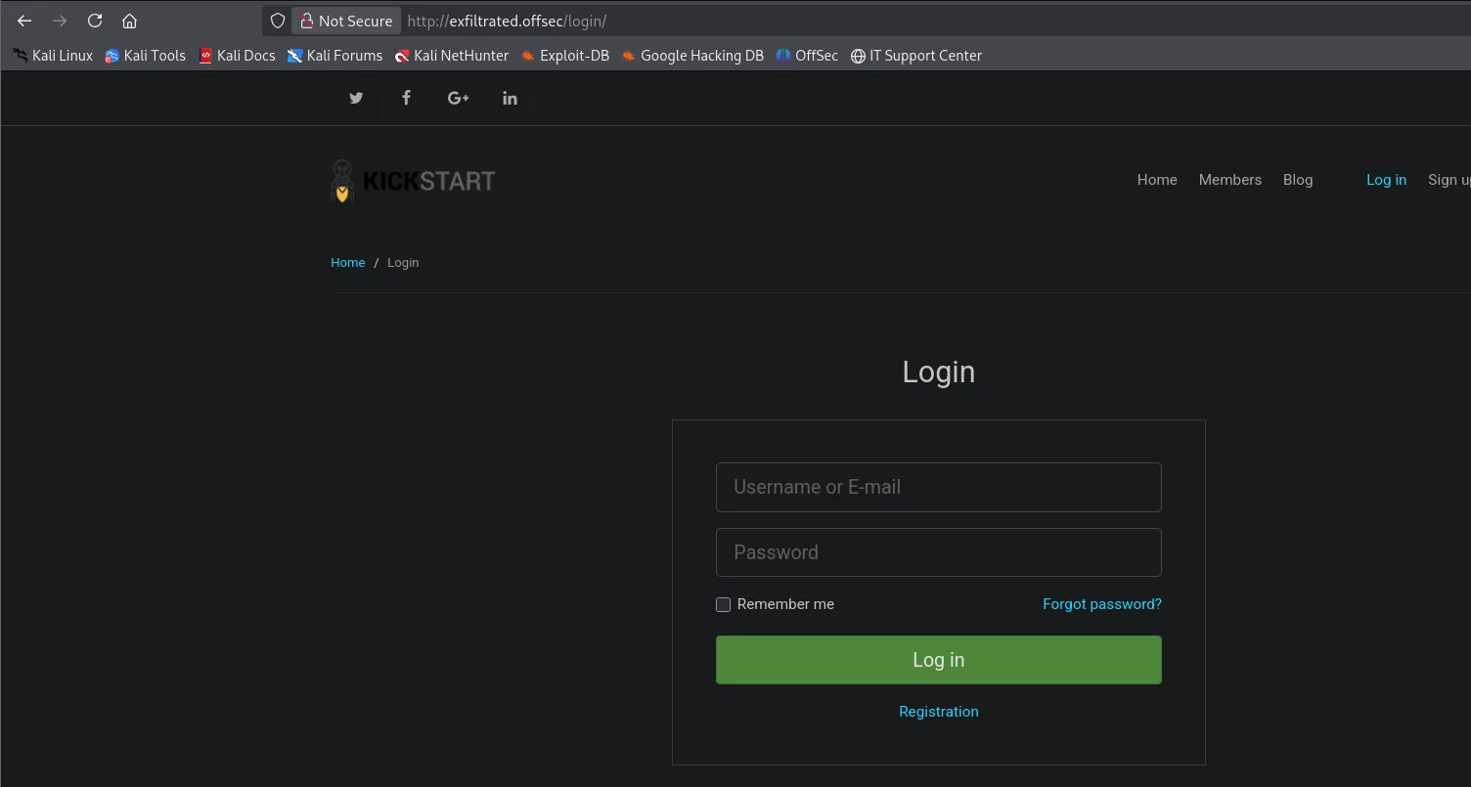Open the Twitter social icon
The height and width of the screenshot is (787, 1471).
click(356, 98)
